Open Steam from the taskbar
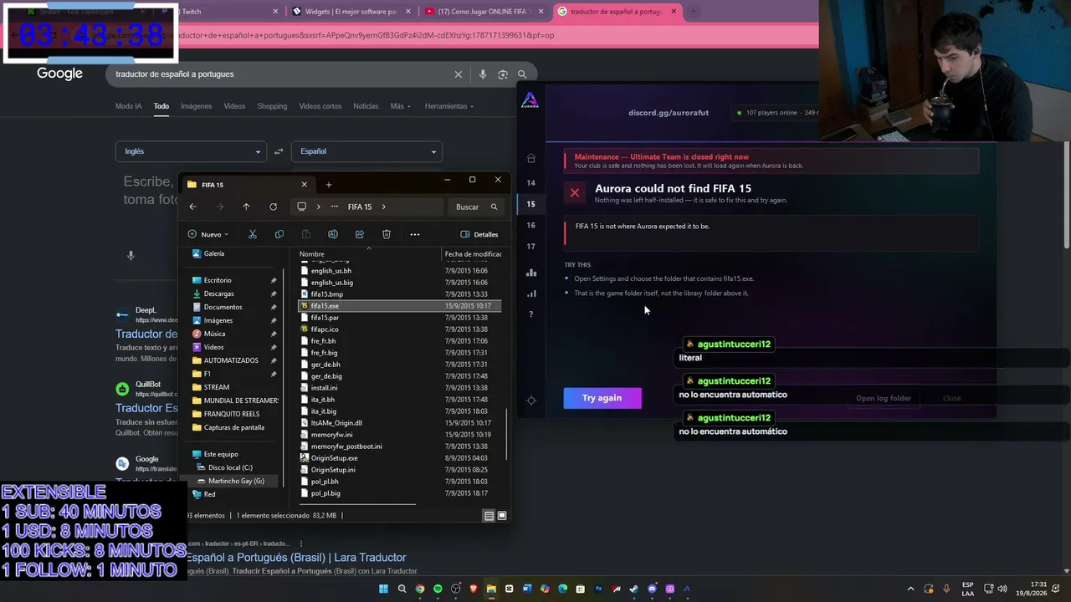 [x=634, y=589]
